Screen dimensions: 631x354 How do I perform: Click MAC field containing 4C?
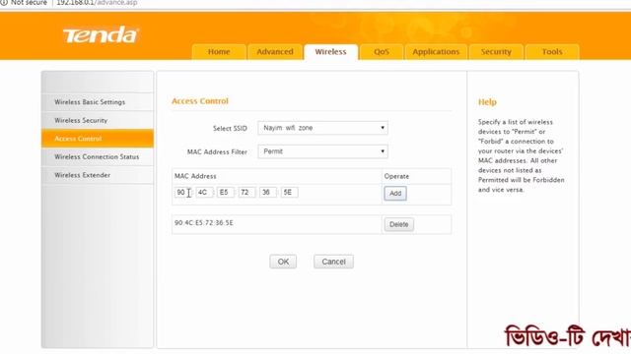click(204, 193)
